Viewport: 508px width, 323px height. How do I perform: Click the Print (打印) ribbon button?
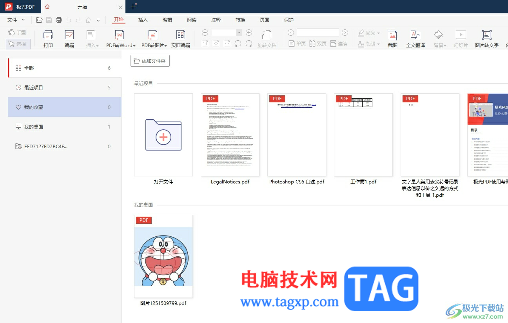(48, 39)
